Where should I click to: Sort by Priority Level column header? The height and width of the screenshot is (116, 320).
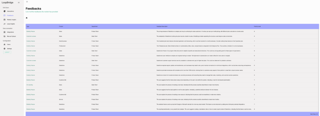pos(257,27)
